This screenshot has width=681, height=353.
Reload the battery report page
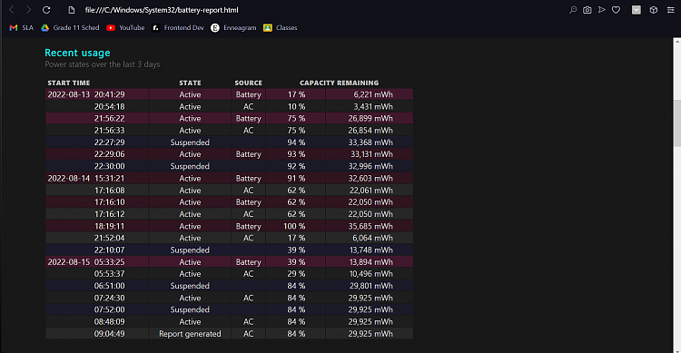(46, 10)
